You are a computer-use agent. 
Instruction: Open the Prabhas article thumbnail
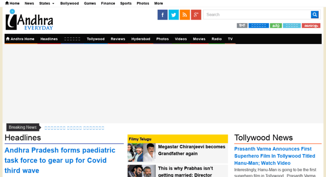[141, 171]
